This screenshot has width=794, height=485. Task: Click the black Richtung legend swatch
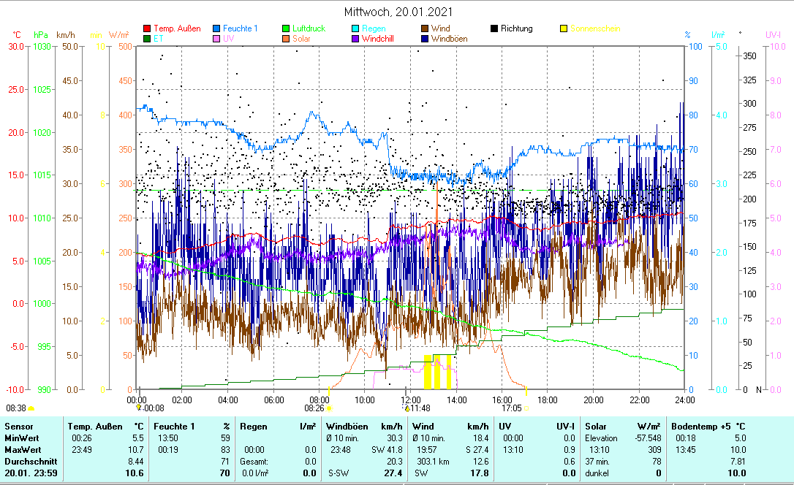coord(495,29)
